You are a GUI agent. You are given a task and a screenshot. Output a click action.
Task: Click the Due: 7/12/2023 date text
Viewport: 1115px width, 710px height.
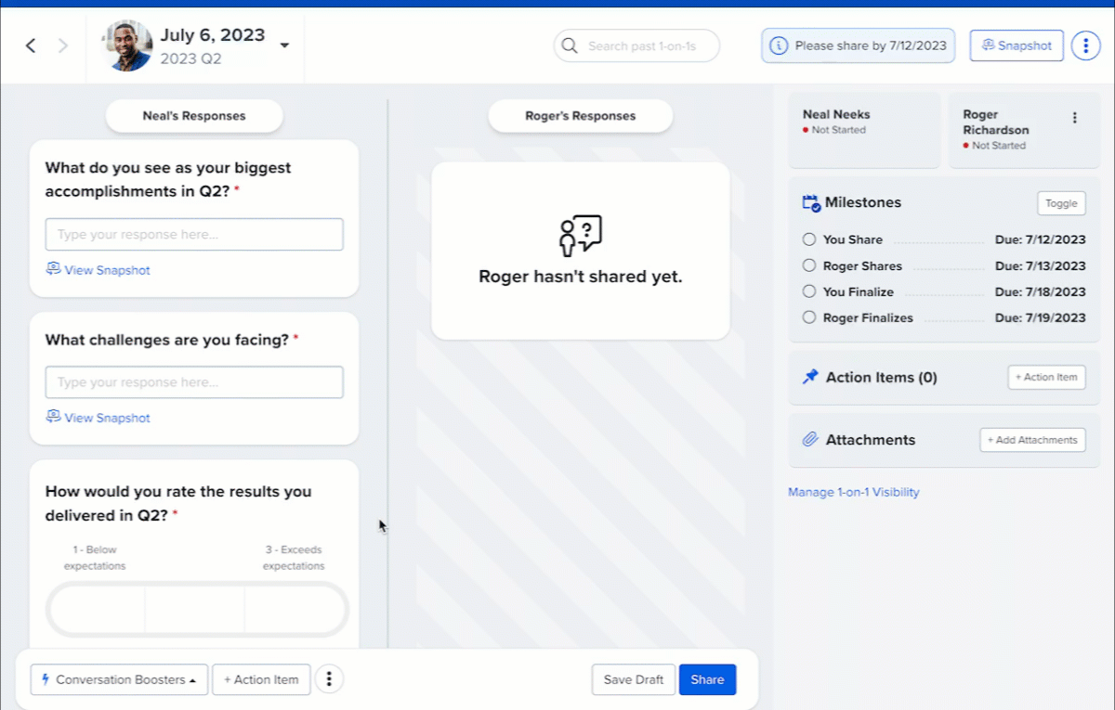[1040, 239]
